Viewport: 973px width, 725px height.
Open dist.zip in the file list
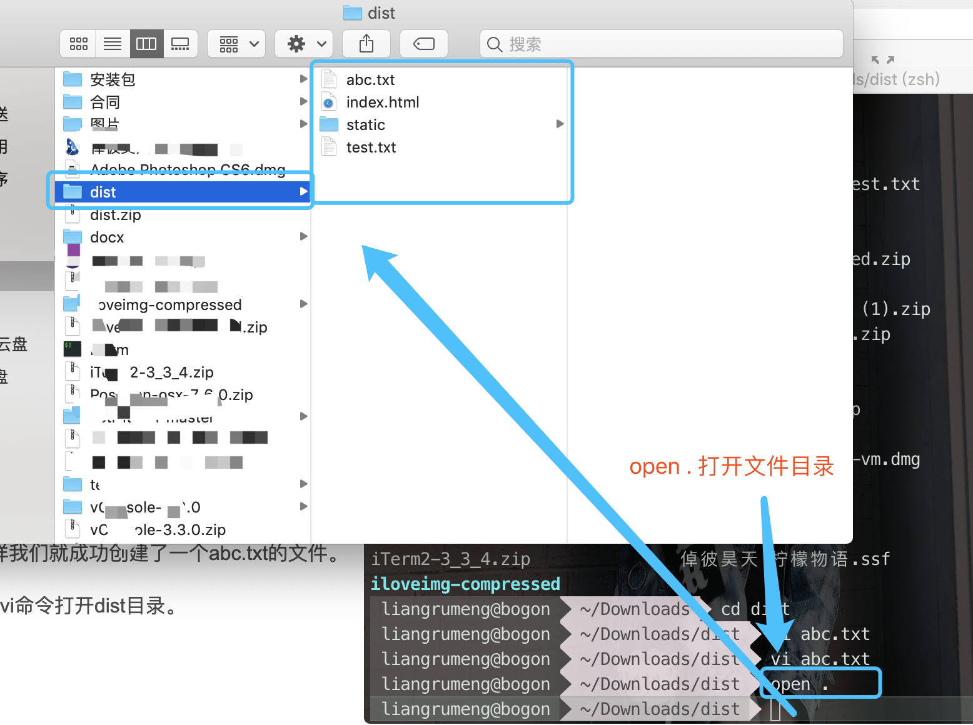pyautogui.click(x=114, y=214)
